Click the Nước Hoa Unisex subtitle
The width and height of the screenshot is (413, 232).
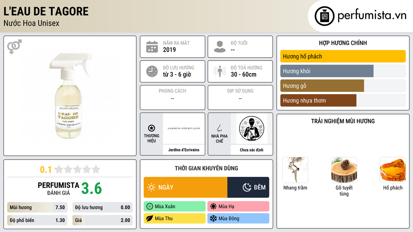coord(31,23)
